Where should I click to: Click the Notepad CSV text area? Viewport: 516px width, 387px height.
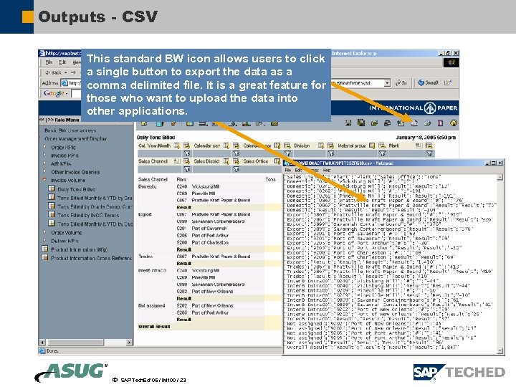[391, 264]
